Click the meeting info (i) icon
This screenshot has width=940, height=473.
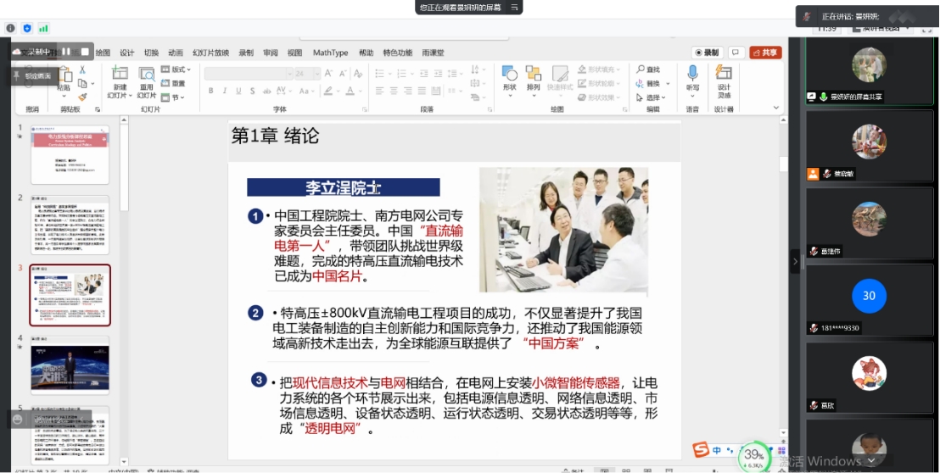click(10, 28)
